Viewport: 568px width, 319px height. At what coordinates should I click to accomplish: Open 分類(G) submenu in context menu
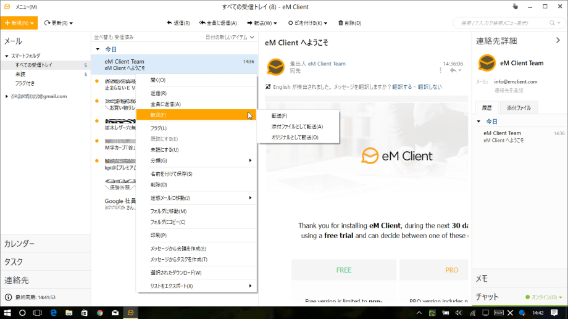click(x=196, y=160)
